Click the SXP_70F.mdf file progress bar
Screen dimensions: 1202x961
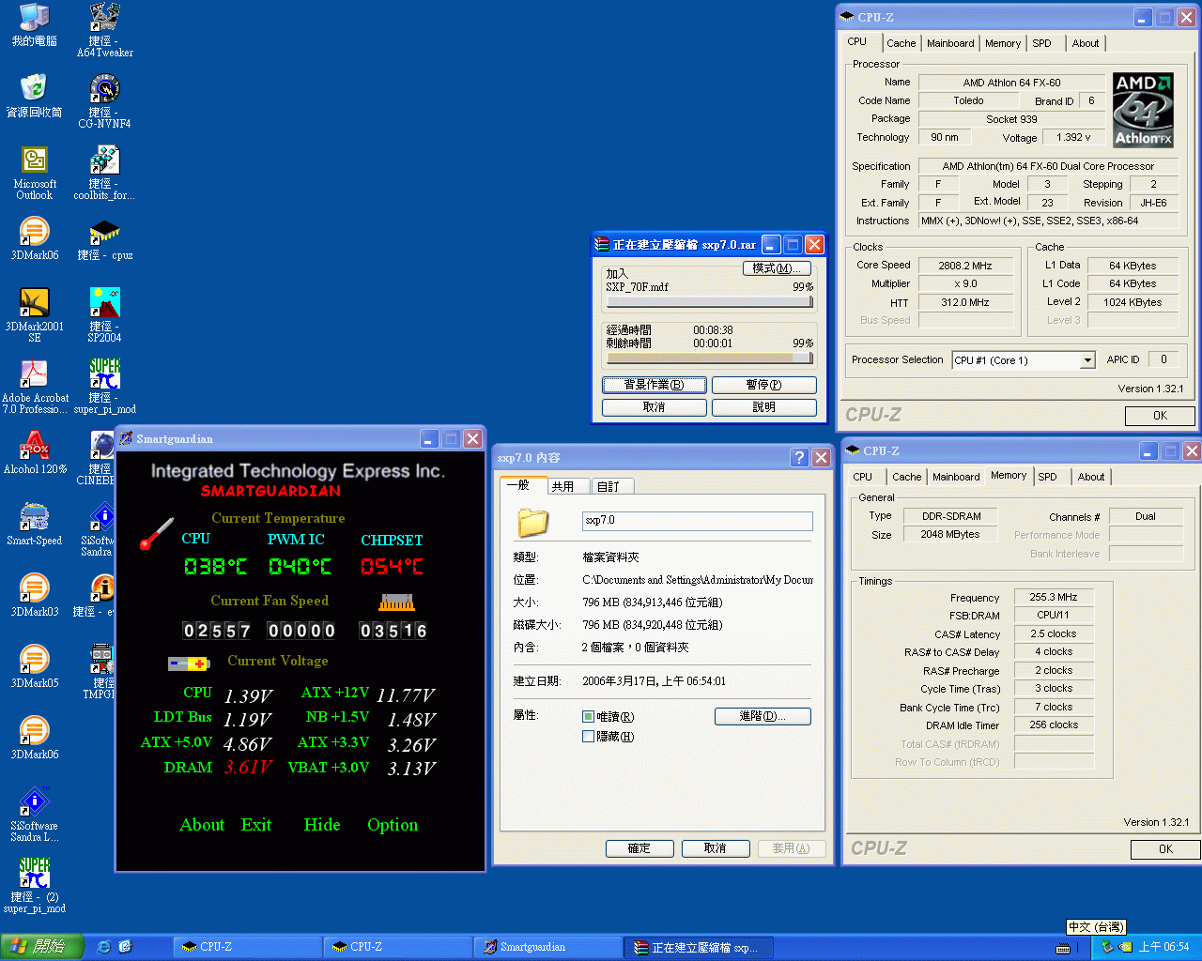click(x=709, y=302)
